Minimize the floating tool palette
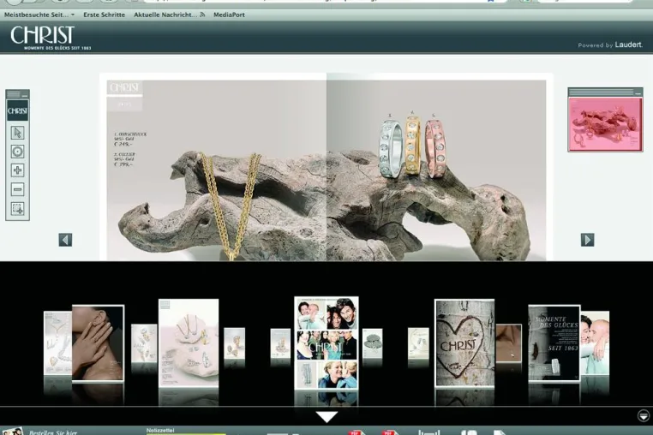Screen dimensions: 653x435 click(x=25, y=95)
